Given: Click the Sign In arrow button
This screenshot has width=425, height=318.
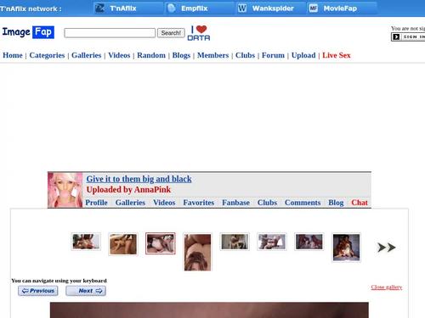Looking at the screenshot, I should (396, 36).
